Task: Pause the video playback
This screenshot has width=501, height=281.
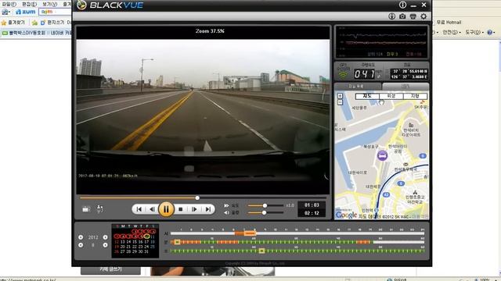Action: pyautogui.click(x=166, y=209)
